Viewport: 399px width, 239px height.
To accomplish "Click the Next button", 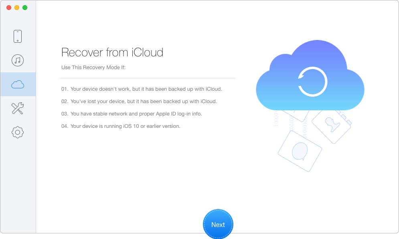I will (x=218, y=224).
